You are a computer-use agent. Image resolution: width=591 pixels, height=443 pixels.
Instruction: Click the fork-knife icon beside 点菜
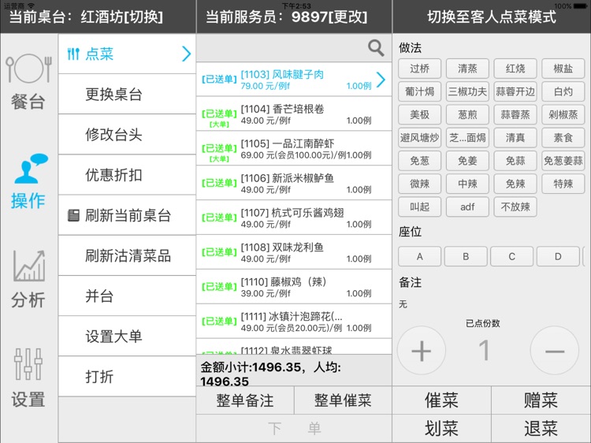click(x=73, y=54)
